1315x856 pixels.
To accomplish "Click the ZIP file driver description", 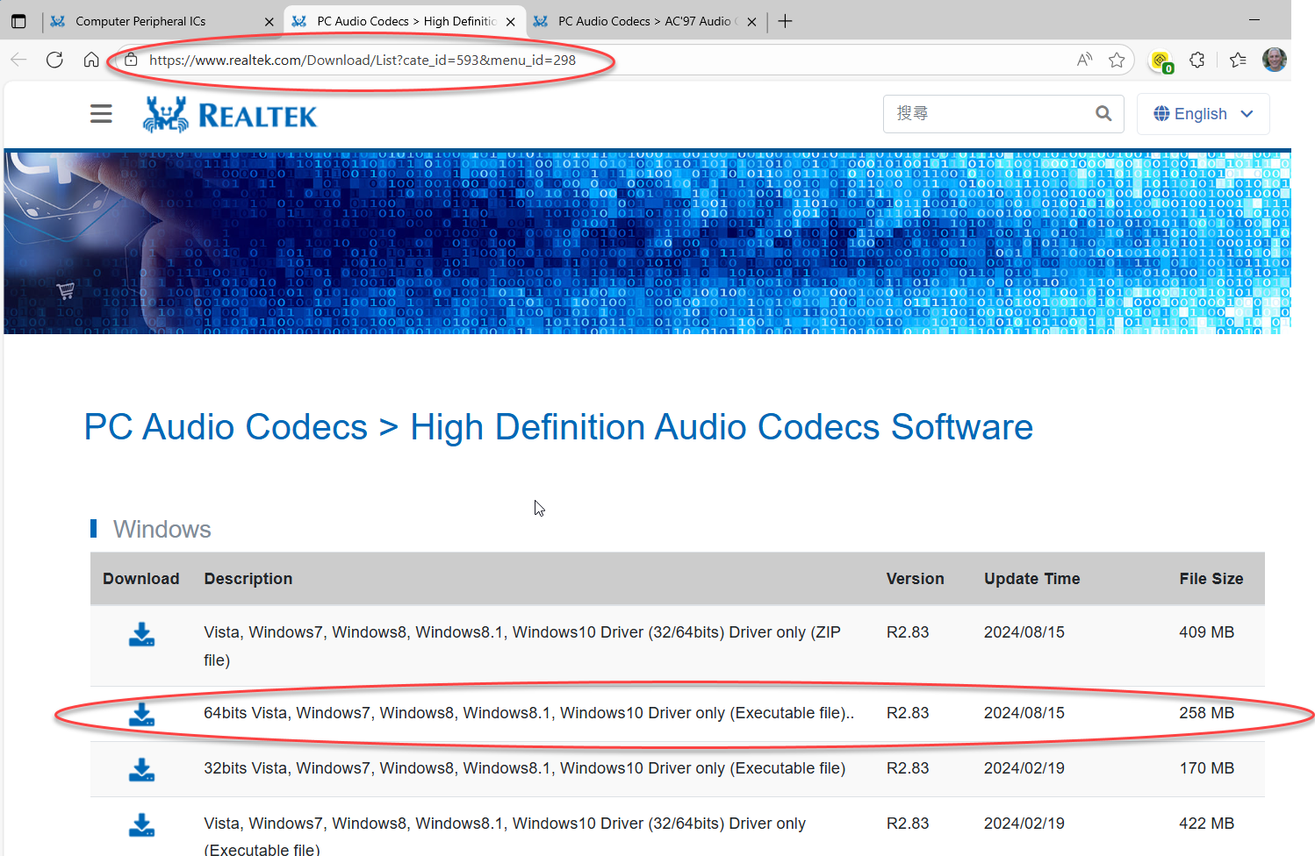I will pyautogui.click(x=522, y=646).
